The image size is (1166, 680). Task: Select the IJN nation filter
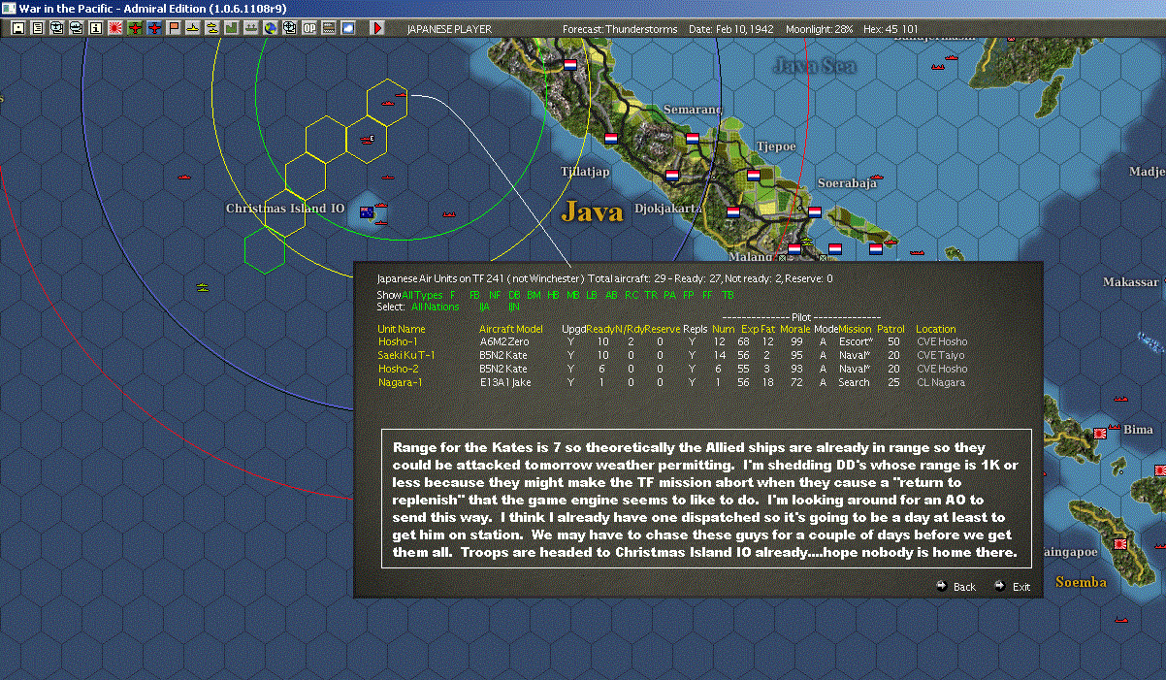point(514,307)
